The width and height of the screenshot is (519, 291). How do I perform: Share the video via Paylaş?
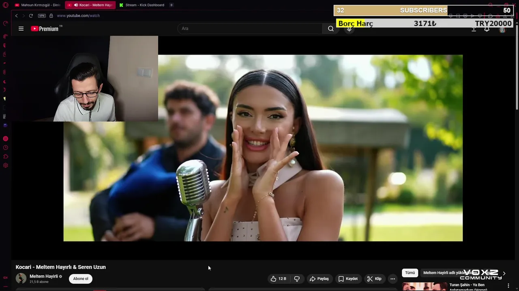pyautogui.click(x=319, y=279)
